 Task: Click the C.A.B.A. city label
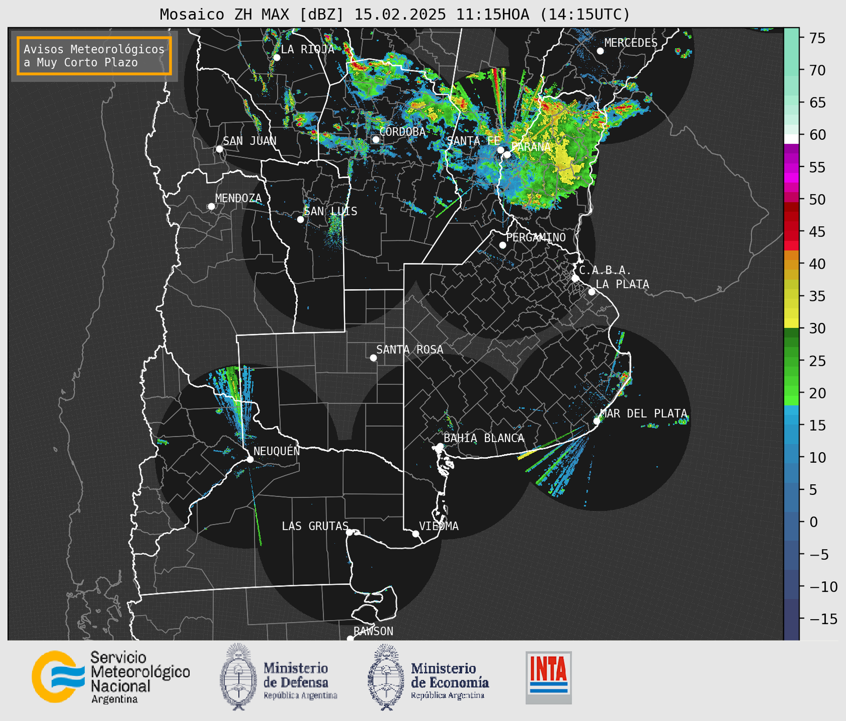click(605, 270)
